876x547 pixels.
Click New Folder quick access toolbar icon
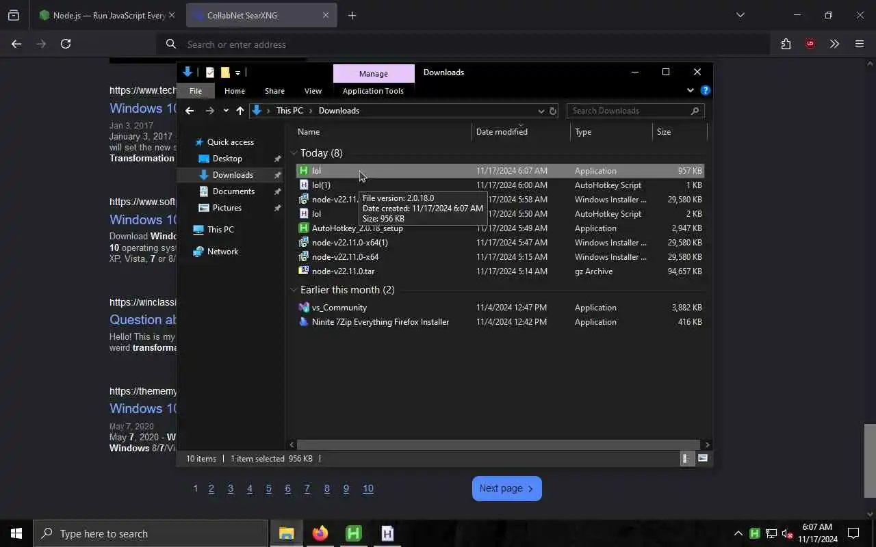[x=224, y=72]
